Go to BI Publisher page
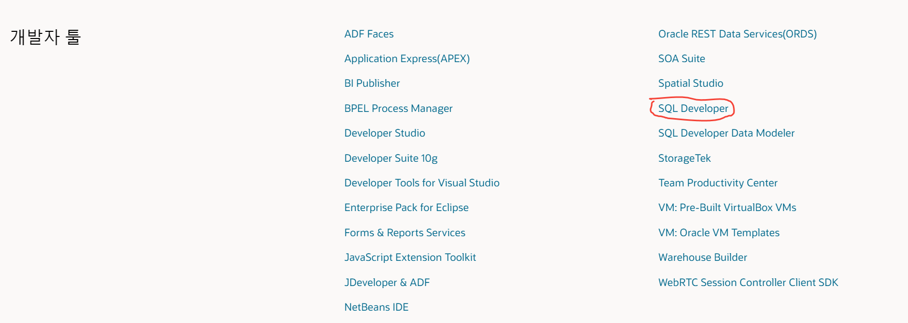This screenshot has width=908, height=323. (372, 83)
